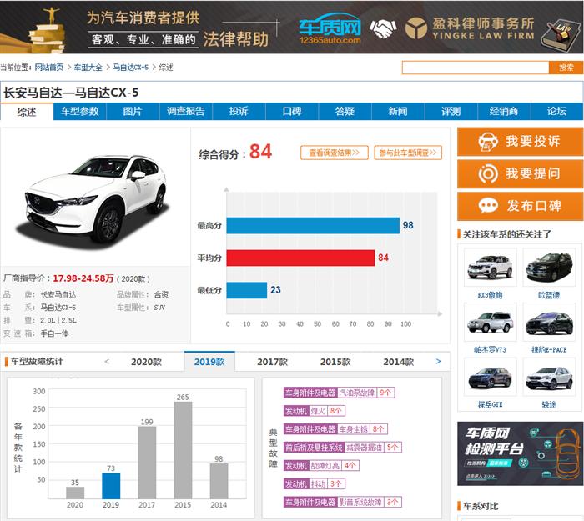
Task: Click the 车质网 logo in banner
Action: point(330,28)
